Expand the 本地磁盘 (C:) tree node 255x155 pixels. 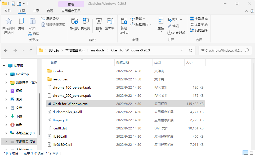(x=6, y=133)
